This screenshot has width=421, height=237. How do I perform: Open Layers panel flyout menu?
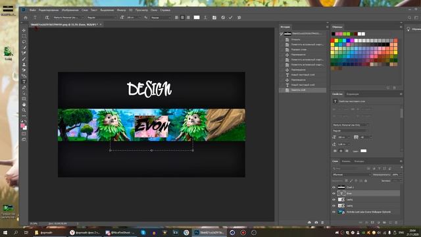pyautogui.click(x=401, y=161)
